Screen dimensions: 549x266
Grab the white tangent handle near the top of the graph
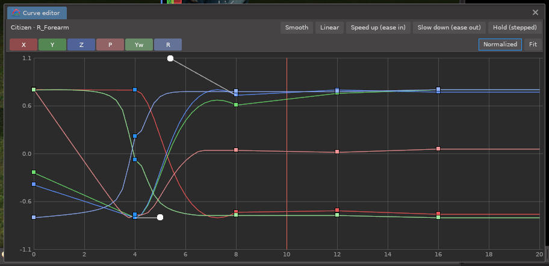[x=170, y=58]
